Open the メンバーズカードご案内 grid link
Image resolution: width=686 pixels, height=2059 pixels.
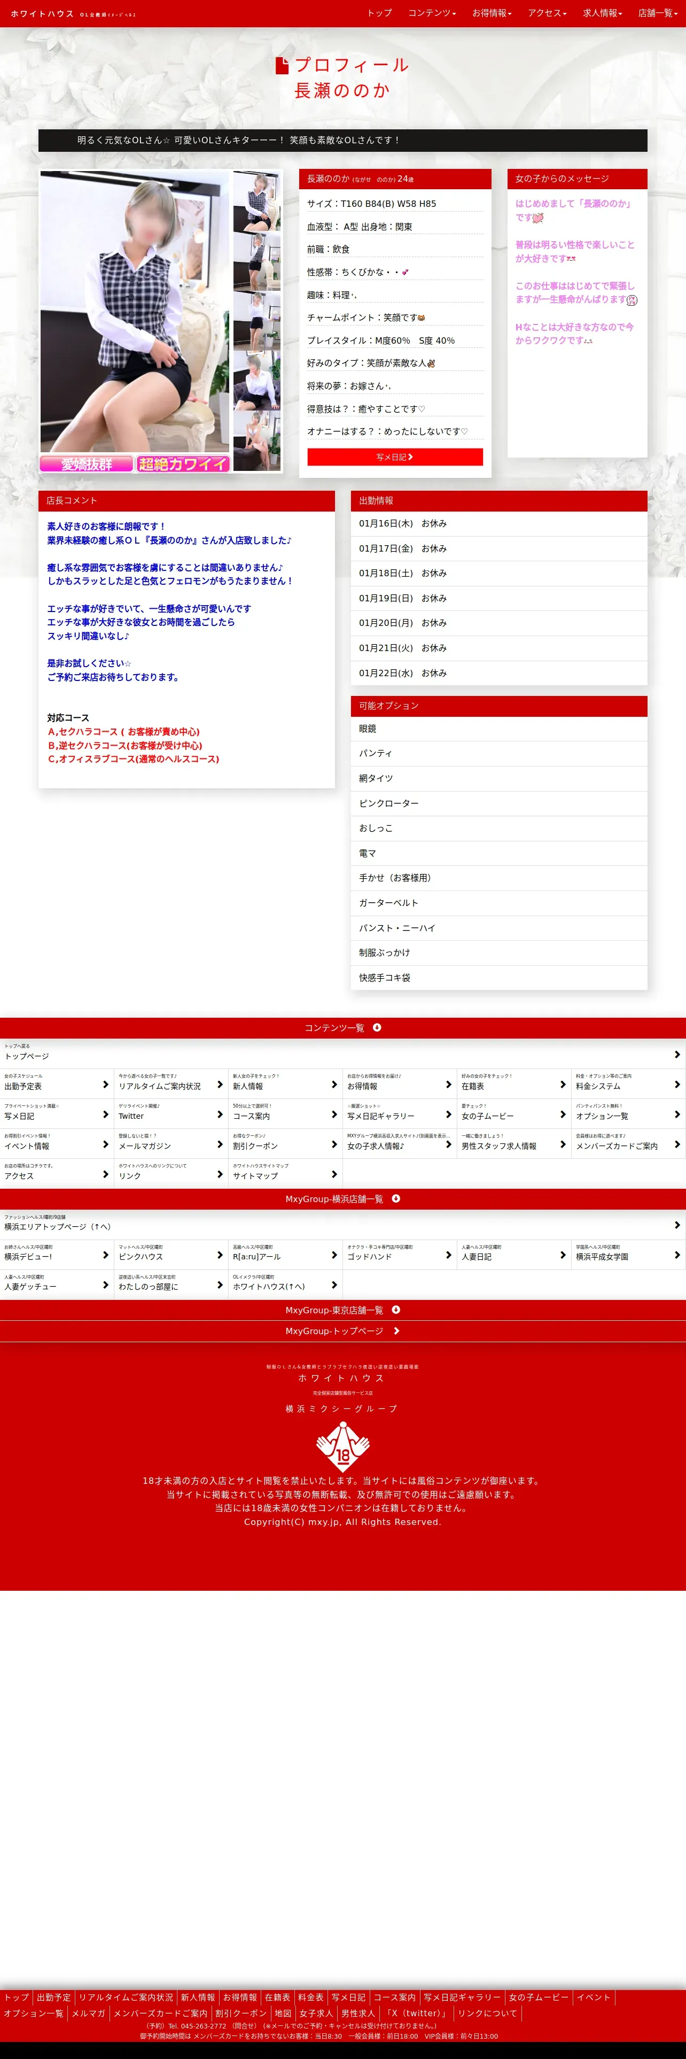click(x=628, y=1144)
